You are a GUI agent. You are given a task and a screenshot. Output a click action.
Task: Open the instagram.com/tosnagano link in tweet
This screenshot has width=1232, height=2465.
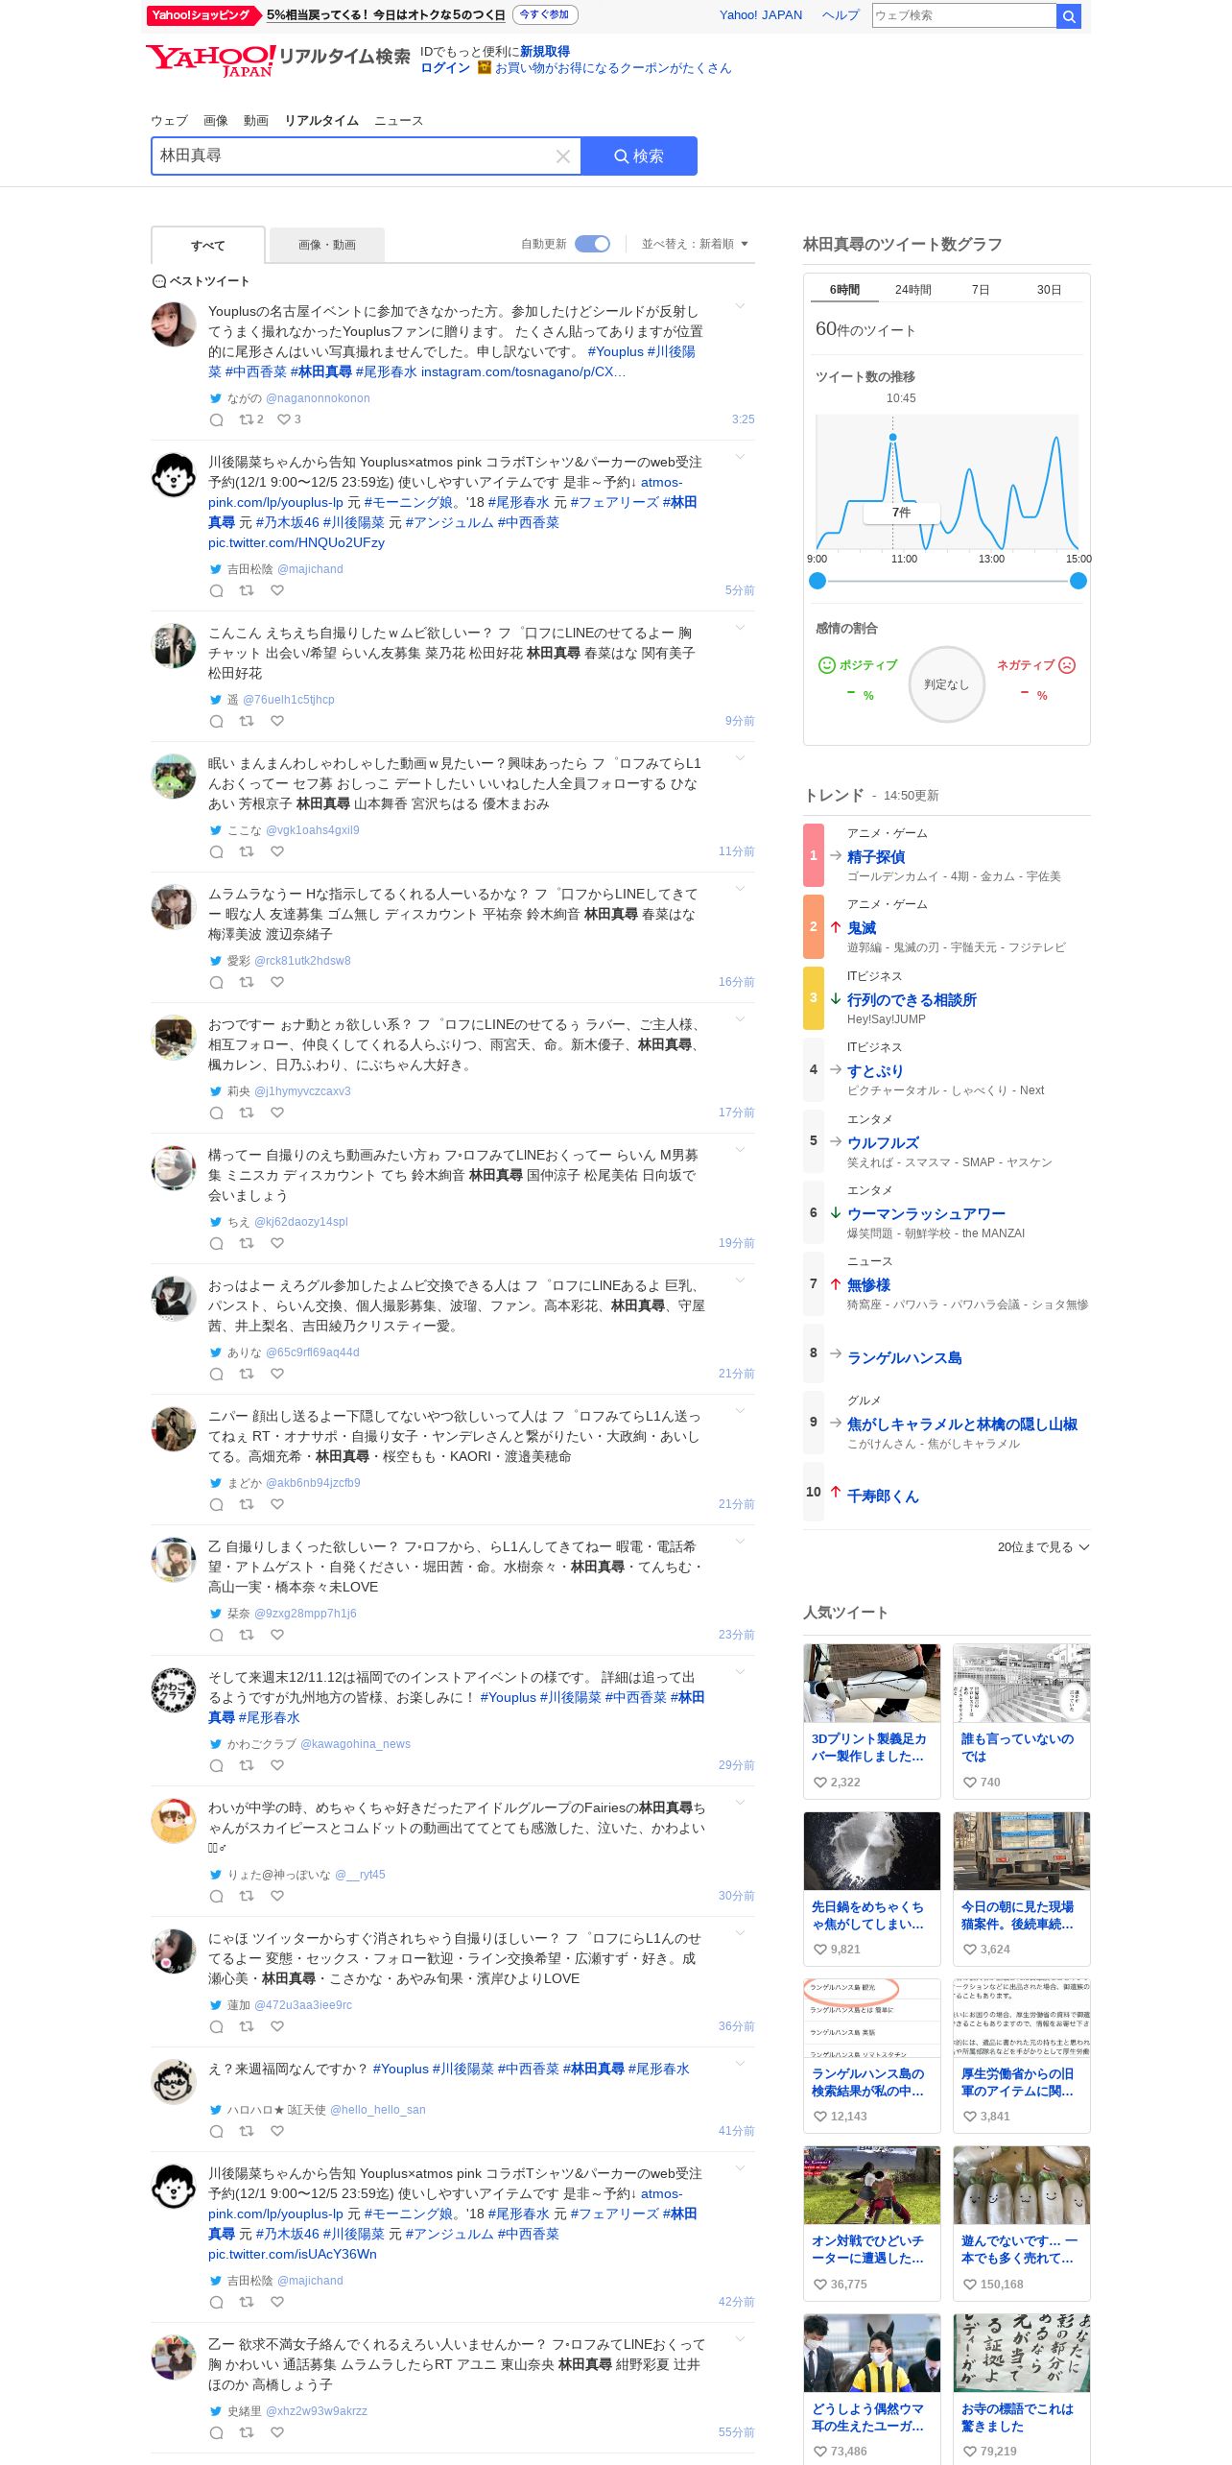coord(523,372)
